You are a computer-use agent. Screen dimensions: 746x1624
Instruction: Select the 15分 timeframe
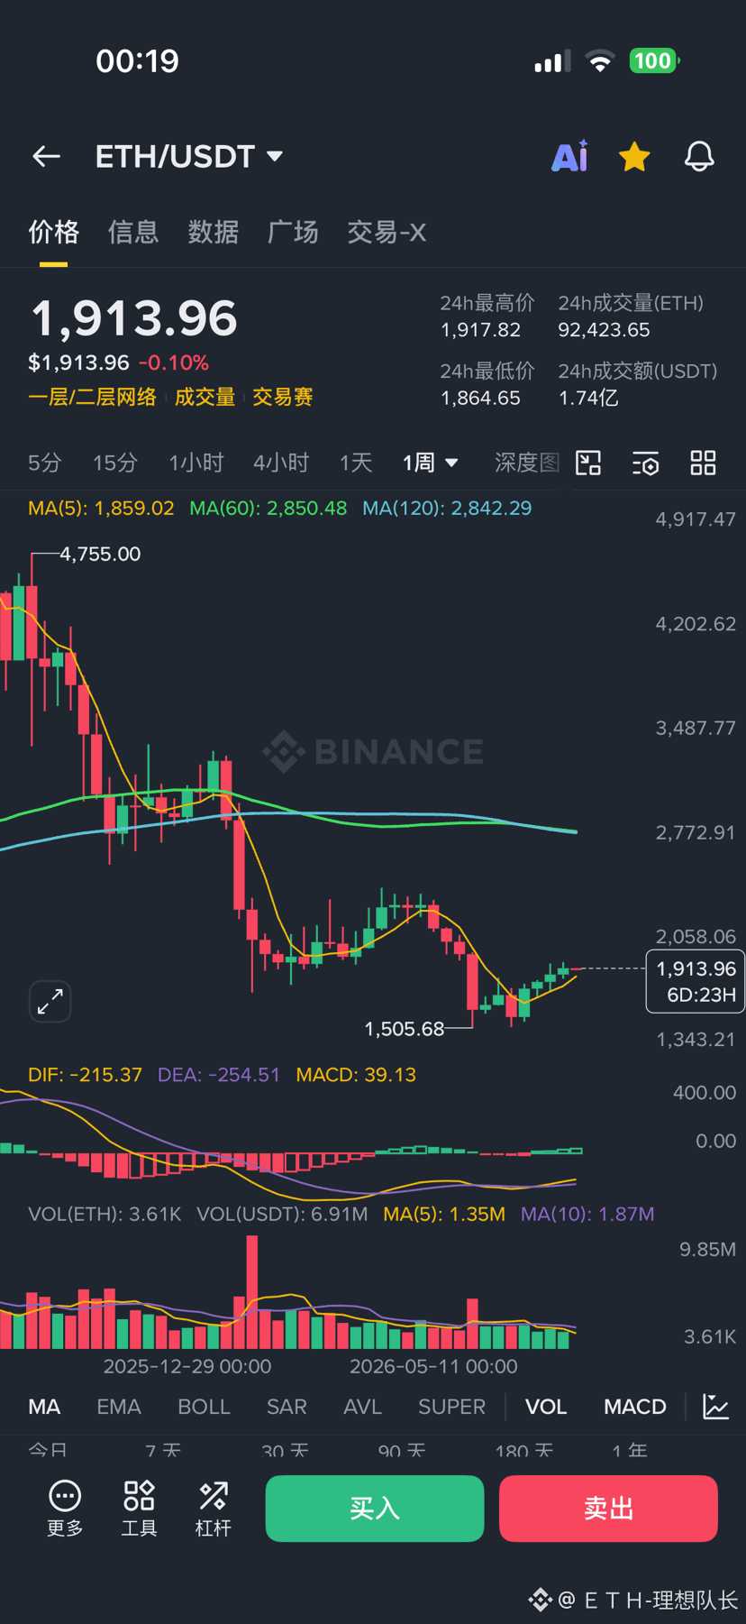(115, 463)
